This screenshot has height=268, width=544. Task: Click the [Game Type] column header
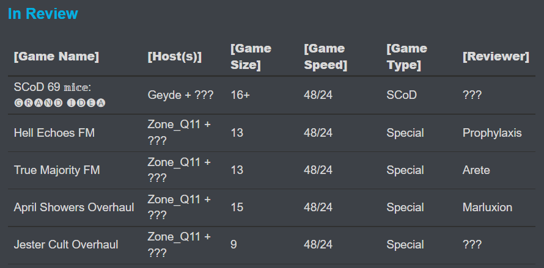(x=406, y=56)
